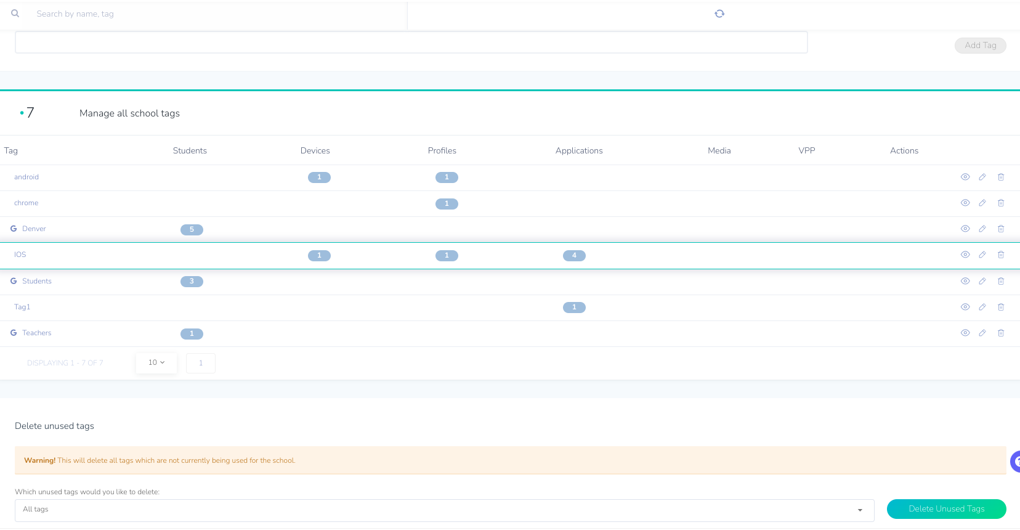1020x530 pixels.
Task: Focus the Search by name, tag field
Action: pos(216,14)
